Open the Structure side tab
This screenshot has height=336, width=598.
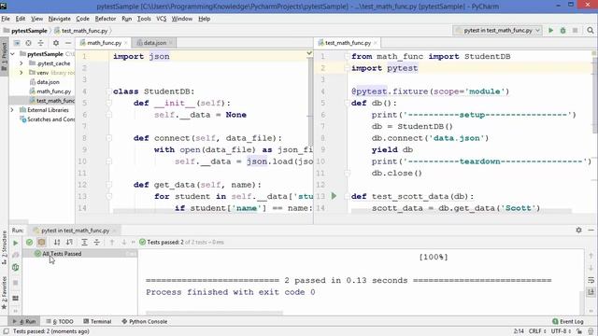4,247
